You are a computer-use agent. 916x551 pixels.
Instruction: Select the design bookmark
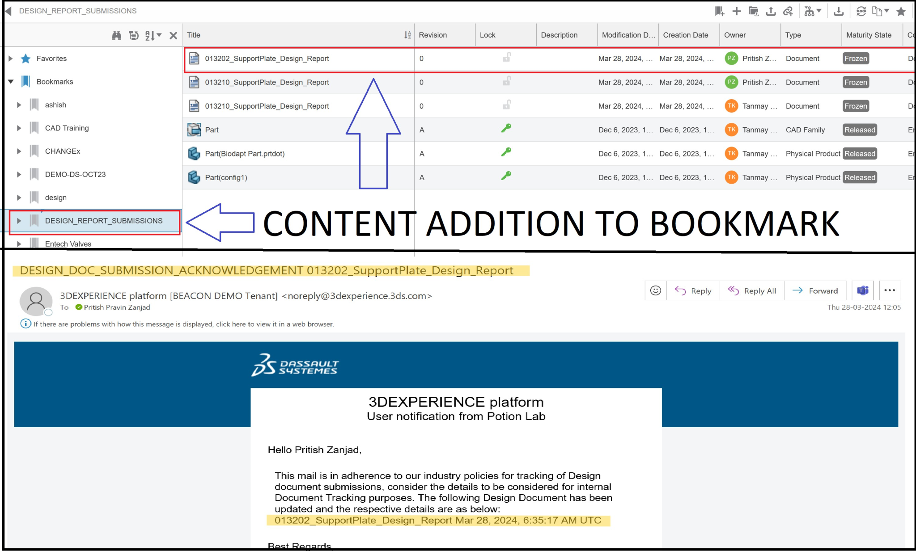tap(55, 198)
